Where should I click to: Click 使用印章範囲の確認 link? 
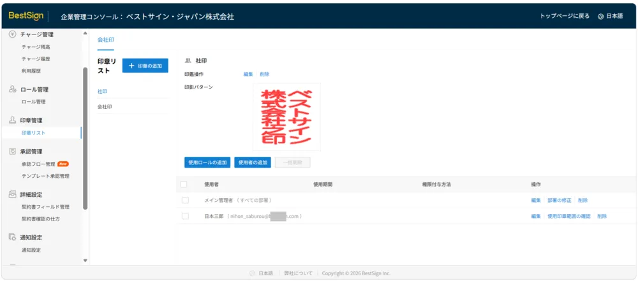[569, 217]
